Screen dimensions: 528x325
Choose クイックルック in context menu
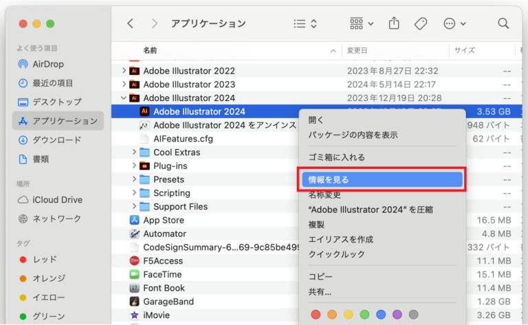click(x=382, y=254)
